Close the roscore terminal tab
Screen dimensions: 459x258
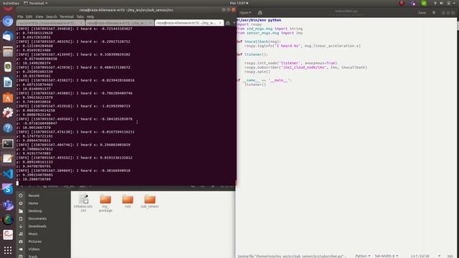[81, 23]
